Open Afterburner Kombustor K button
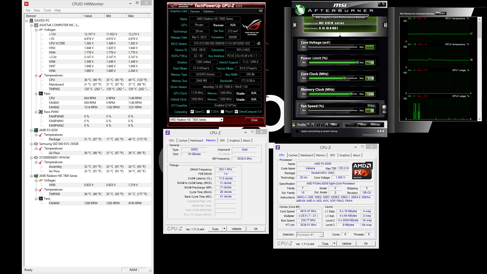This screenshot has height=274, width=487. 295,25
